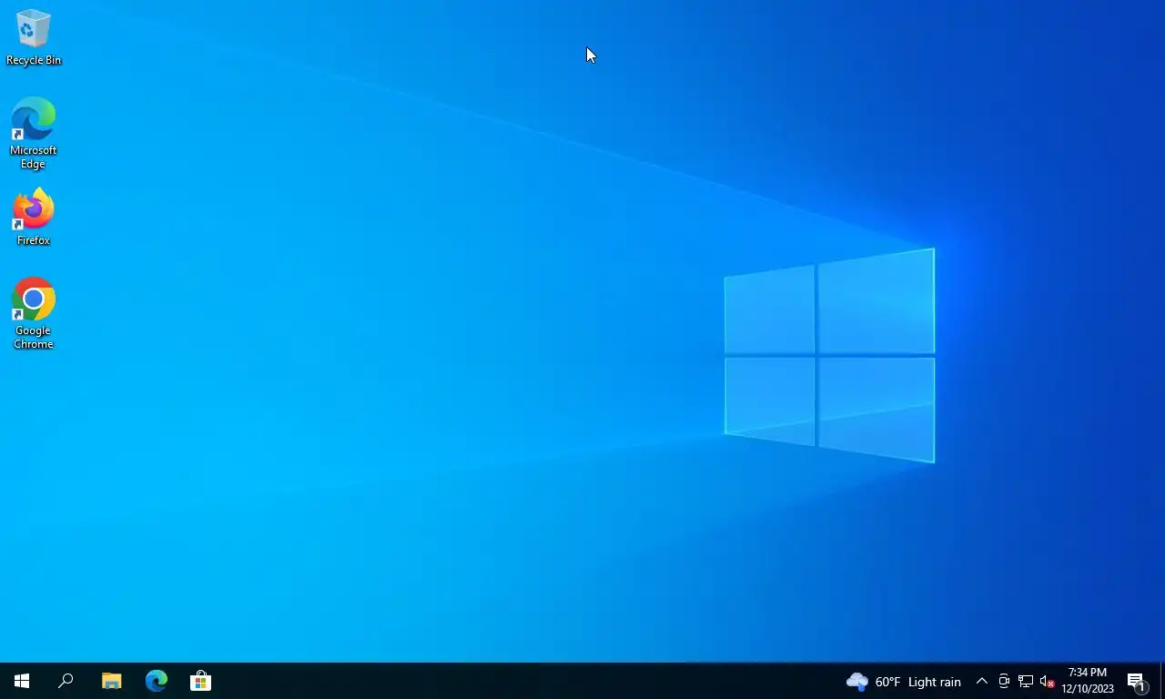
Task: Select the Firefox desktop shortcut
Action: coord(34,218)
